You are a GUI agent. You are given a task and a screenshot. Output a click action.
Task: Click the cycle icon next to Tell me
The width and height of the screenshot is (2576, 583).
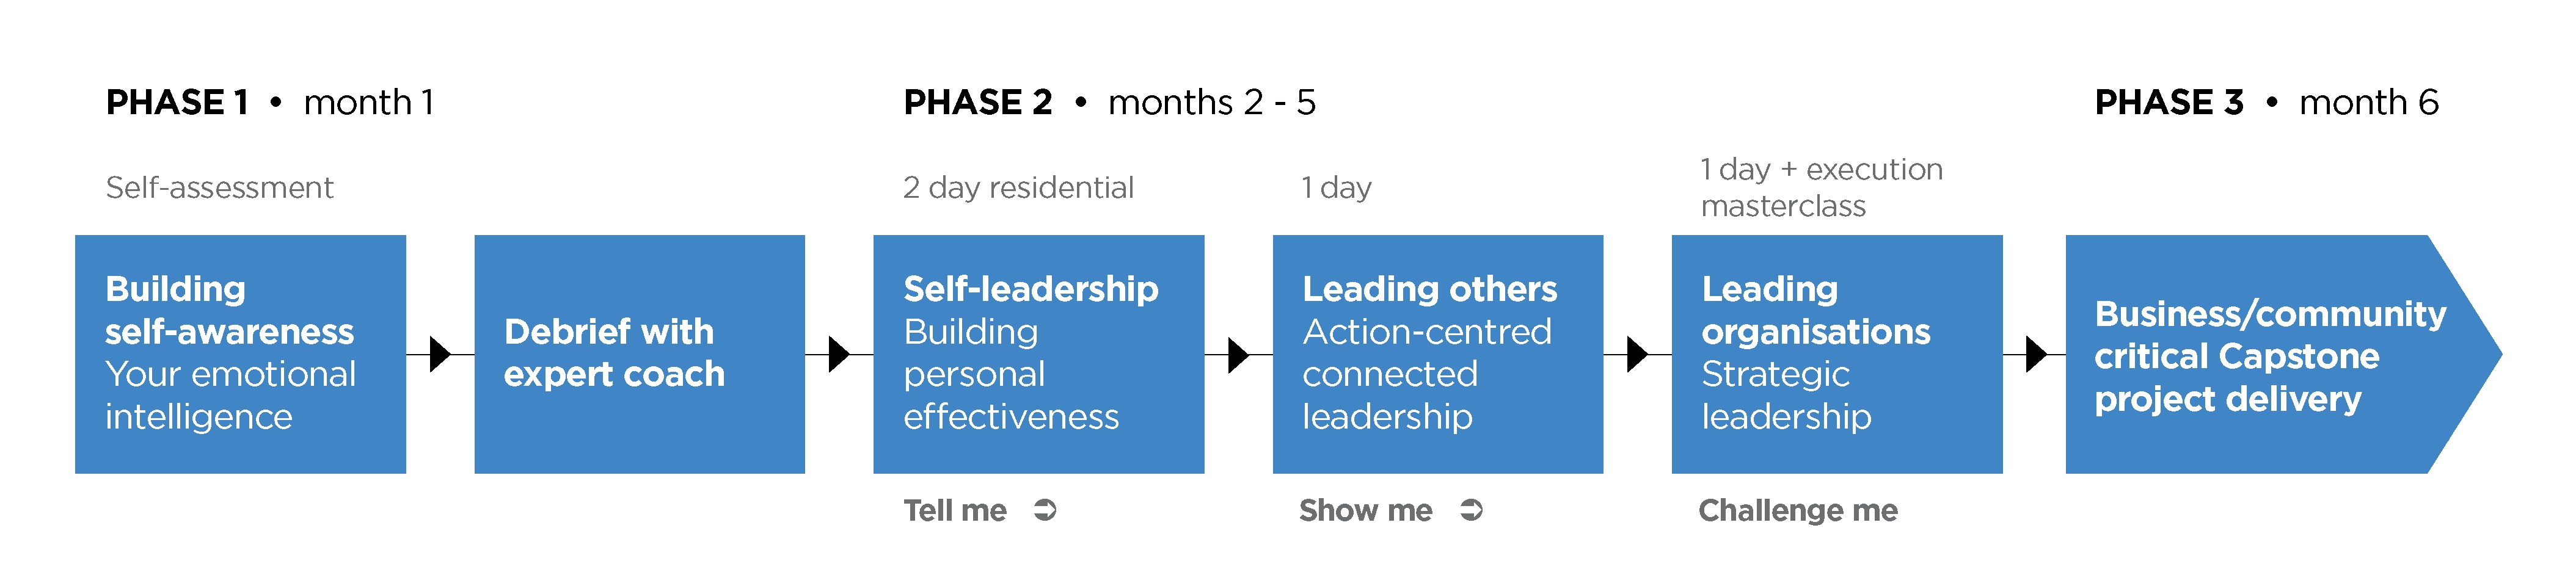click(1045, 510)
